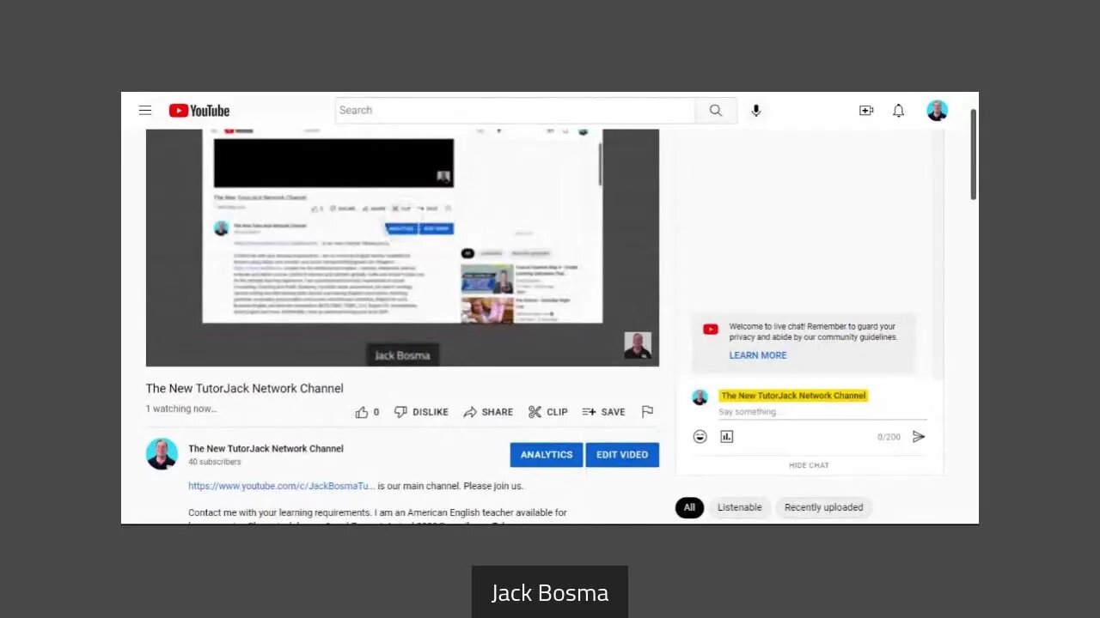This screenshot has height=618, width=1100.
Task: Share the video
Action: tap(488, 412)
